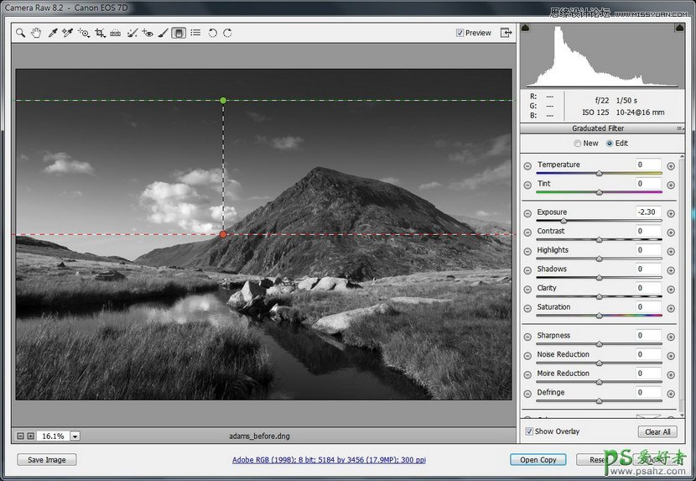This screenshot has height=481, width=696.
Task: Select the Hand tool
Action: pos(36,33)
